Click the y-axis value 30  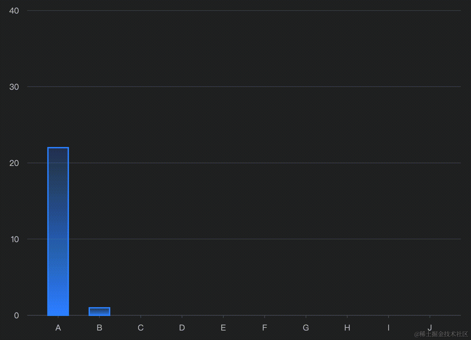(14, 87)
